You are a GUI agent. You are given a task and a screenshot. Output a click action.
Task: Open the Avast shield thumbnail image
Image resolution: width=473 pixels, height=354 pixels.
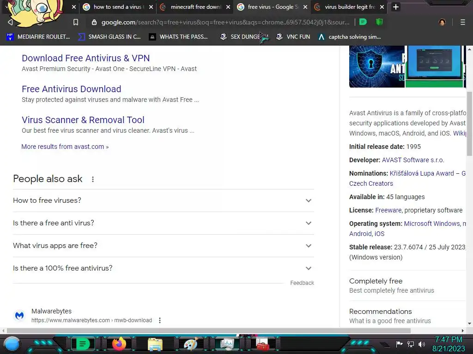377,66
